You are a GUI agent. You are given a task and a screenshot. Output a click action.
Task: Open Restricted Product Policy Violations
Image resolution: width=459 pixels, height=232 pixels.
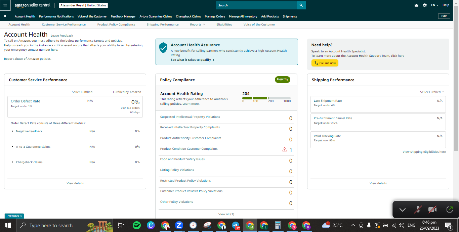click(185, 181)
